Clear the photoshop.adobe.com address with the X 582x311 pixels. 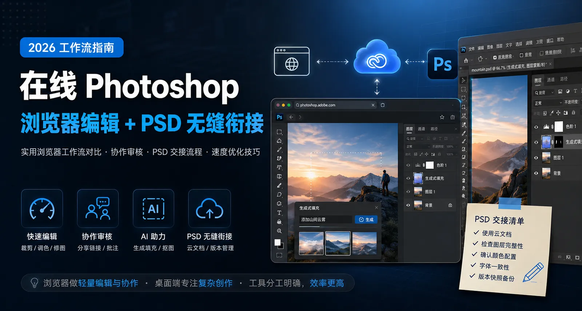pos(373,105)
